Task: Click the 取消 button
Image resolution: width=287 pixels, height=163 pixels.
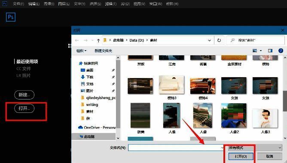Action: click(x=269, y=157)
